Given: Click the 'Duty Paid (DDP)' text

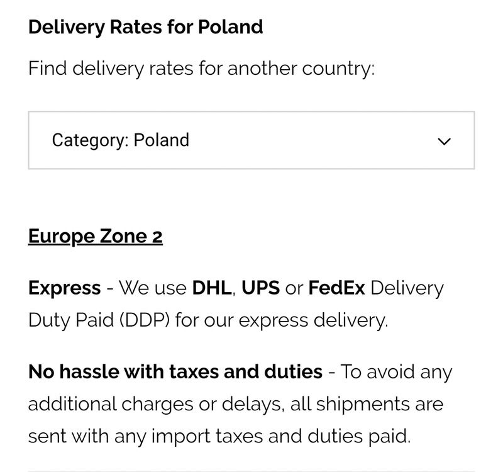Looking at the screenshot, I should [98, 320].
